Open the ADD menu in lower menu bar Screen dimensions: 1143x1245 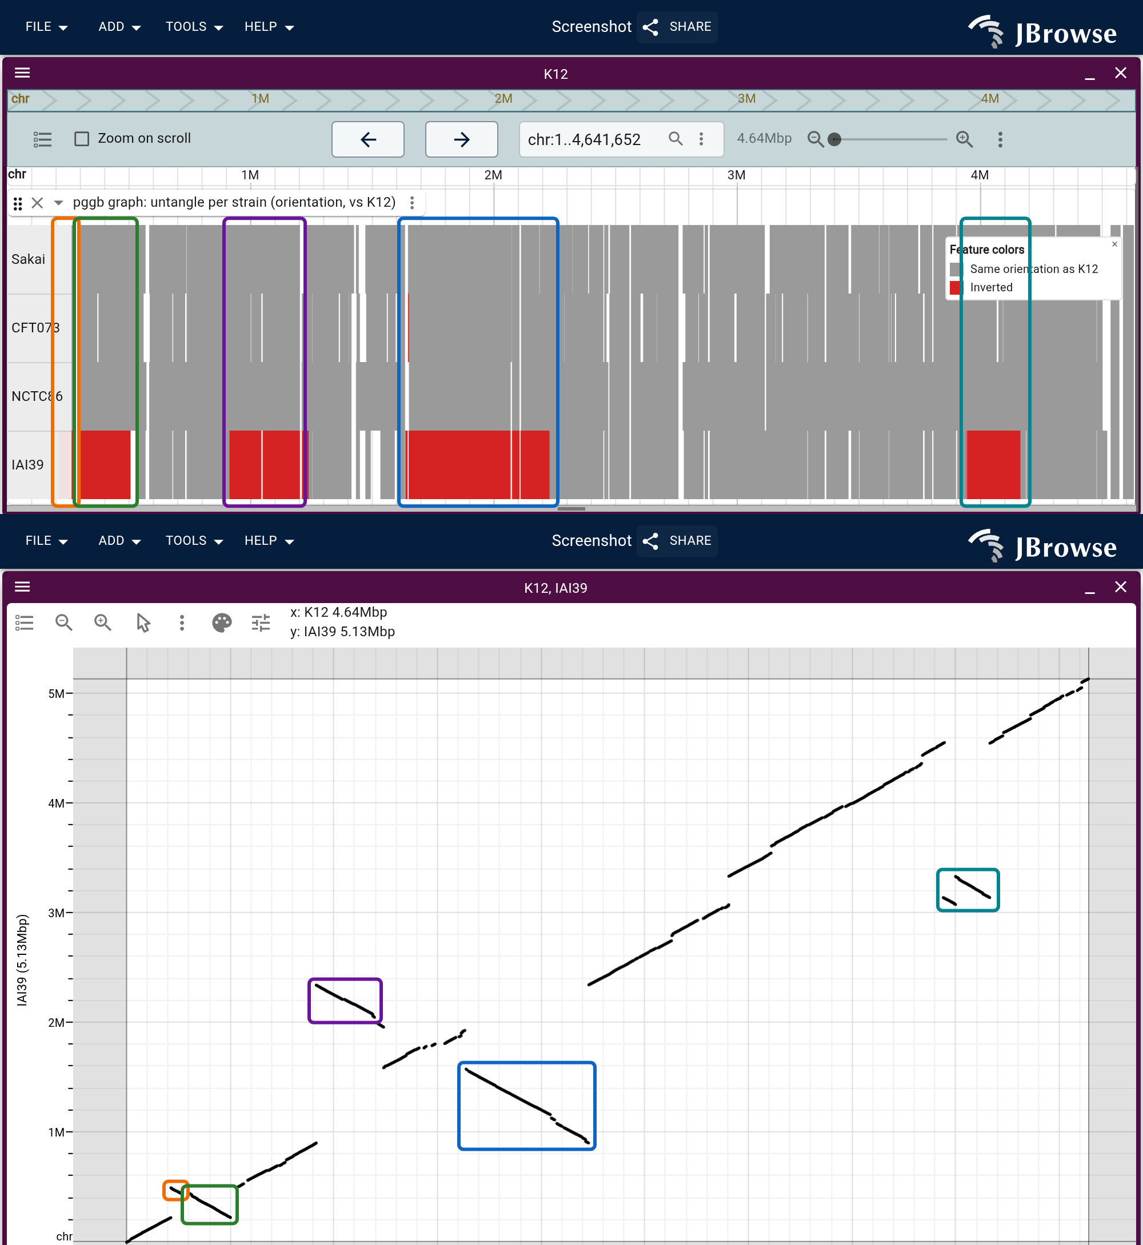(119, 540)
